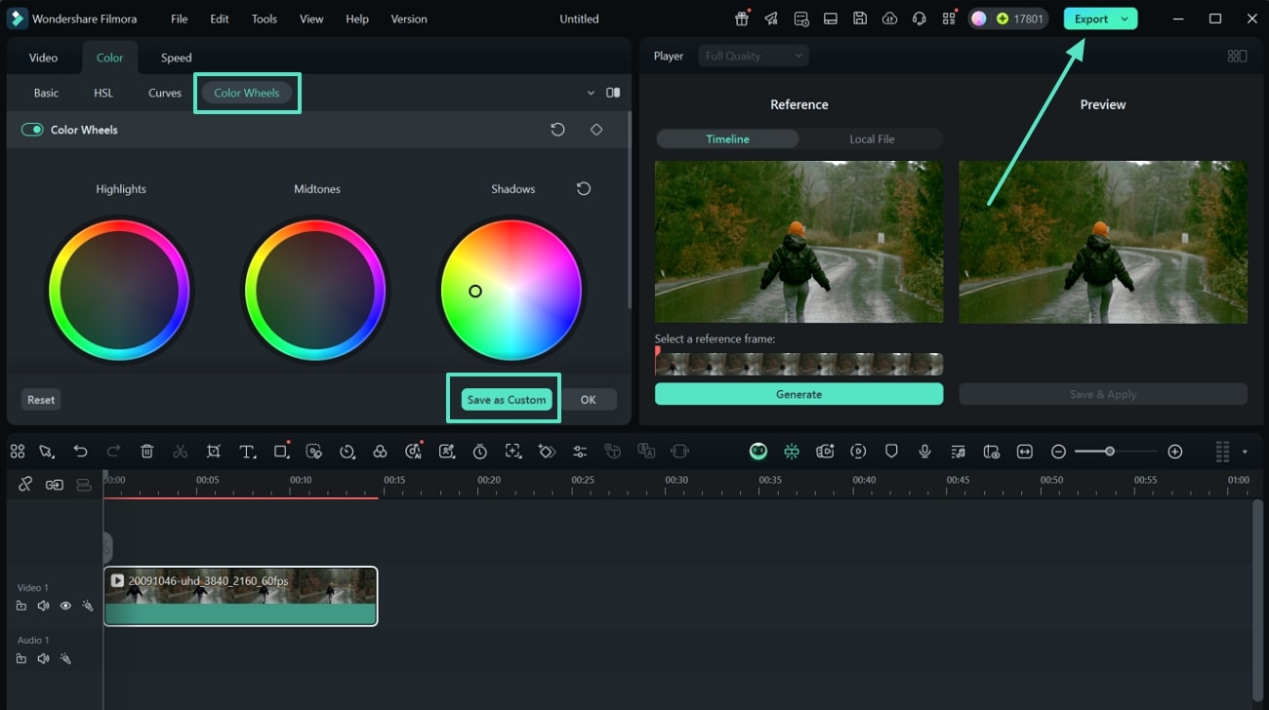Click the compare before/after view icon
Viewport: 1269px width, 710px height.
613,93
